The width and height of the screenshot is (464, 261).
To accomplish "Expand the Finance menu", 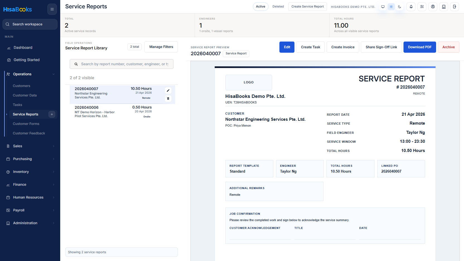I will pyautogui.click(x=54, y=185).
